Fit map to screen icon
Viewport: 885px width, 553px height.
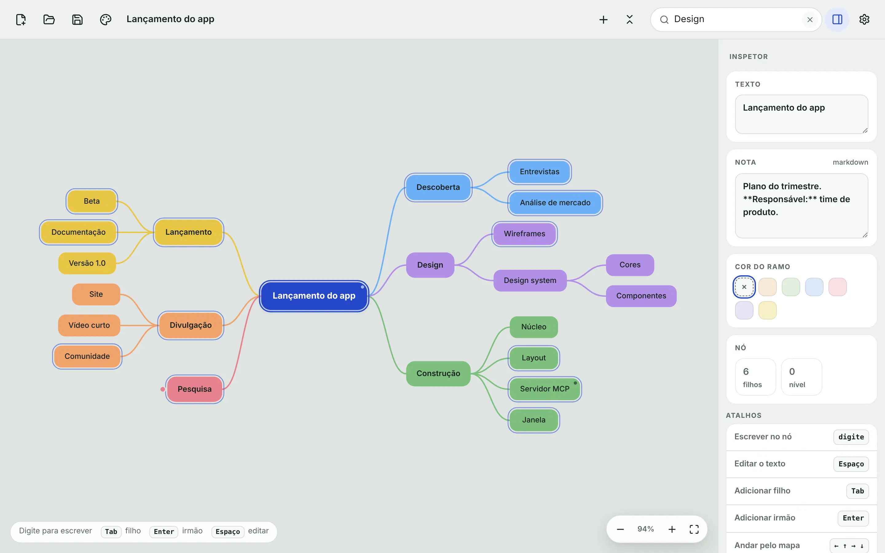694,529
